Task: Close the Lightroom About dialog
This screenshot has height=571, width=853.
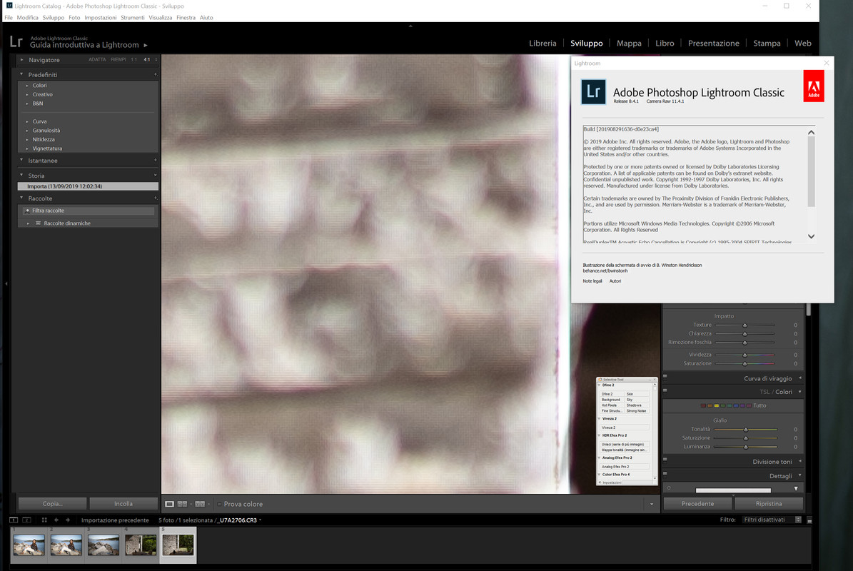Action: (x=827, y=63)
